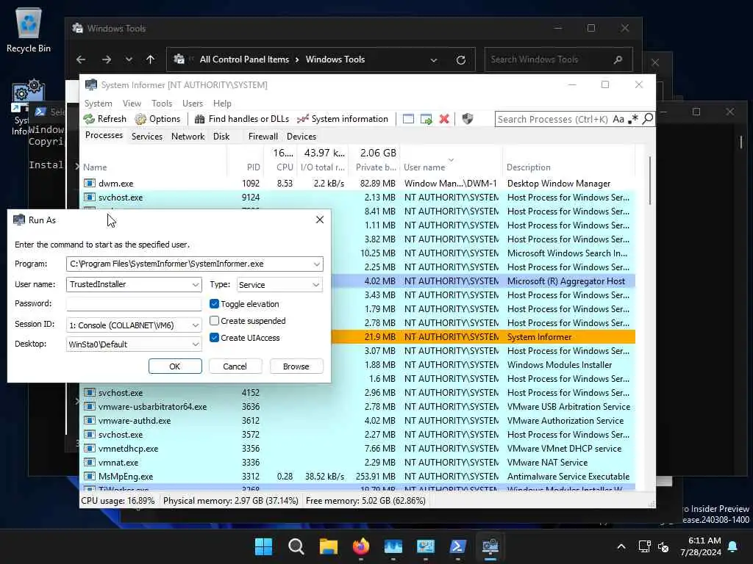Toggle the Toggle elevation checkbox
This screenshot has height=564, width=753.
click(214, 303)
